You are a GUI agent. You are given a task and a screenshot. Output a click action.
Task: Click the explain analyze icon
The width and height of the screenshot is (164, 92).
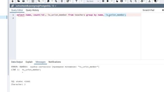pyautogui.click(x=121, y=1)
